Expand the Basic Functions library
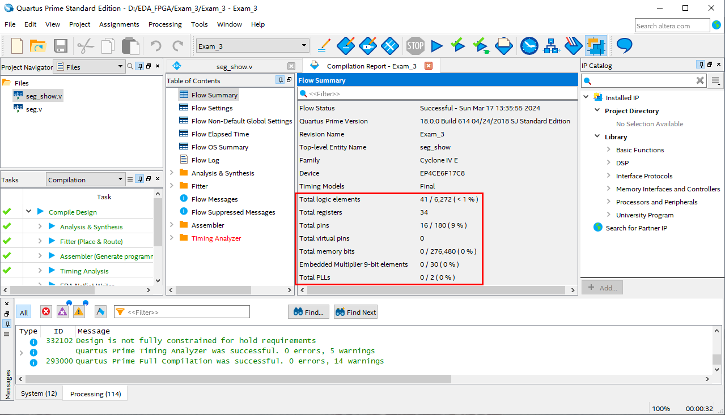 (608, 149)
